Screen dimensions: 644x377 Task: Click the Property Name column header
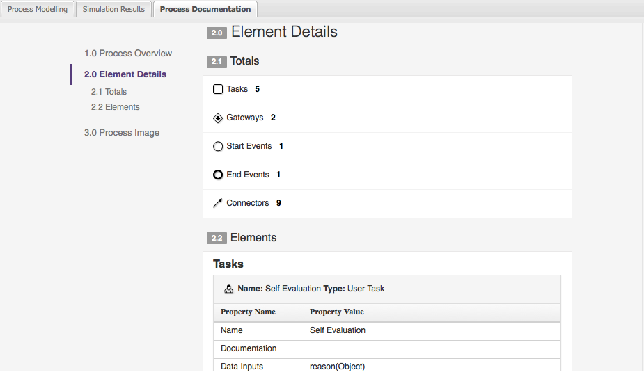tap(248, 312)
